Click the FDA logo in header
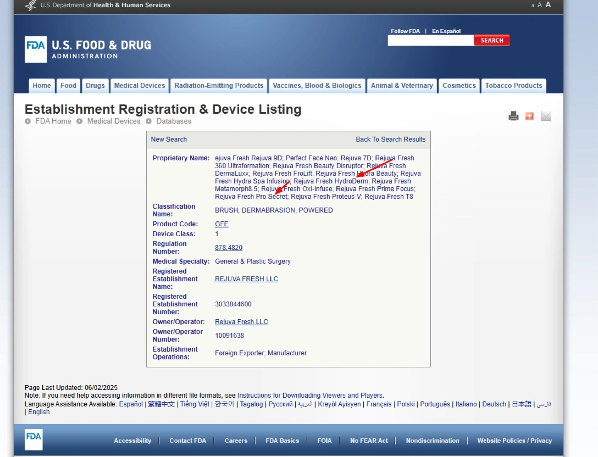 [x=36, y=49]
